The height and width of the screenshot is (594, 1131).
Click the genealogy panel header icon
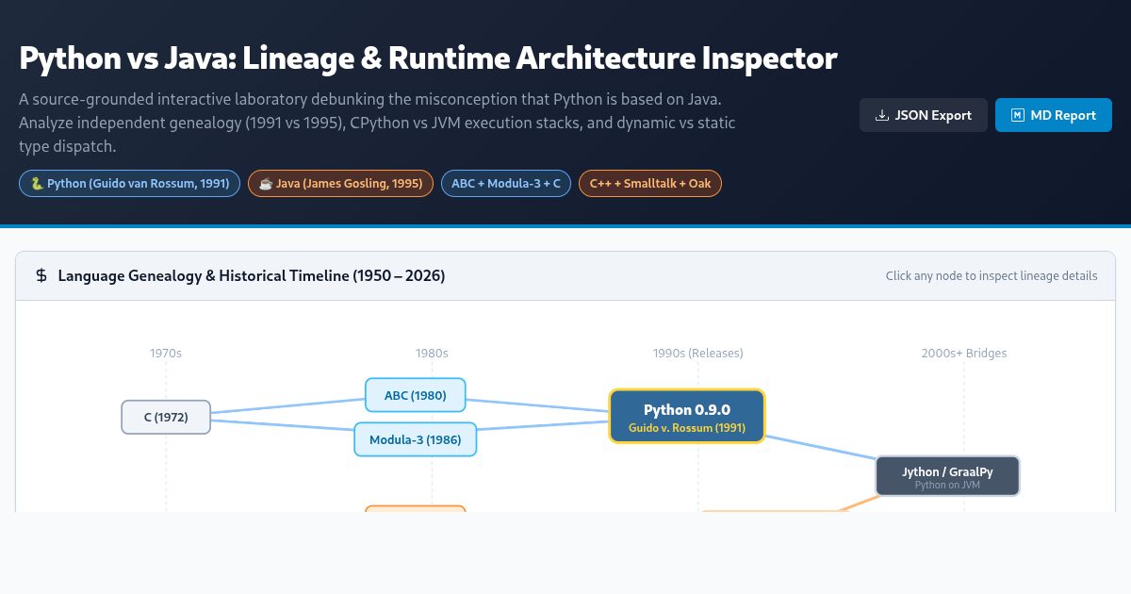pos(41,276)
